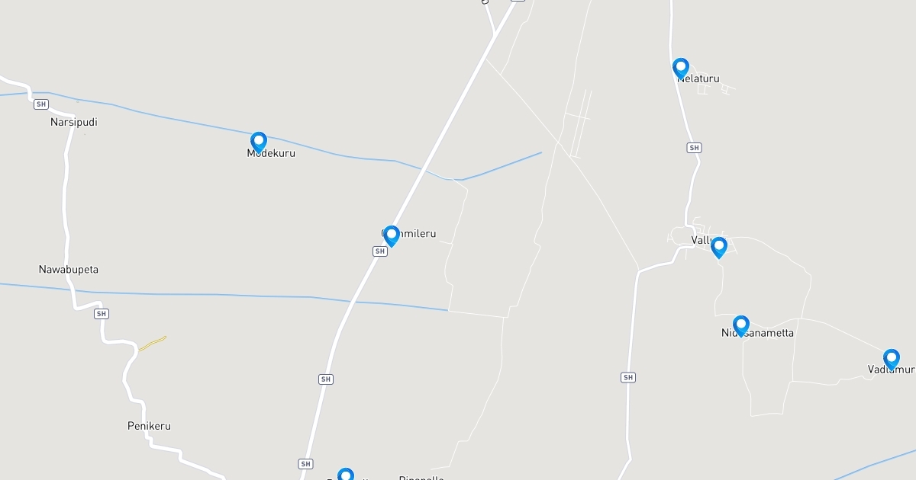Select the SH shield south of Nelaturu
916x480 pixels.
[694, 148]
